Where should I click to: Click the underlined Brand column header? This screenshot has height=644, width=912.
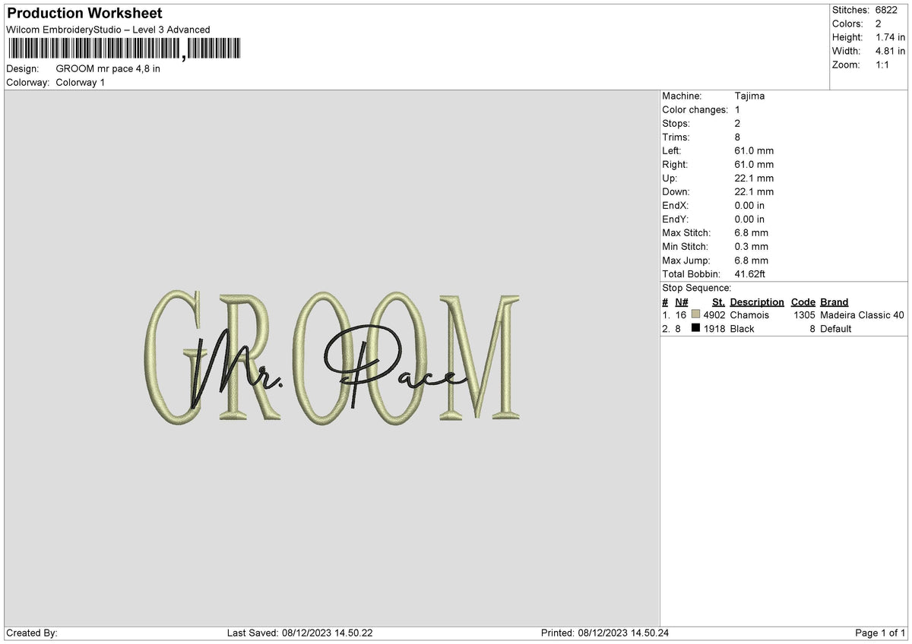834,301
